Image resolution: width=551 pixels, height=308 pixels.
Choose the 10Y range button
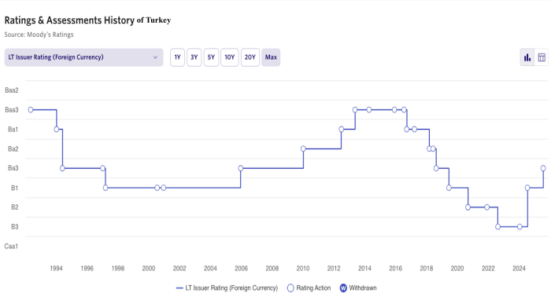[230, 57]
